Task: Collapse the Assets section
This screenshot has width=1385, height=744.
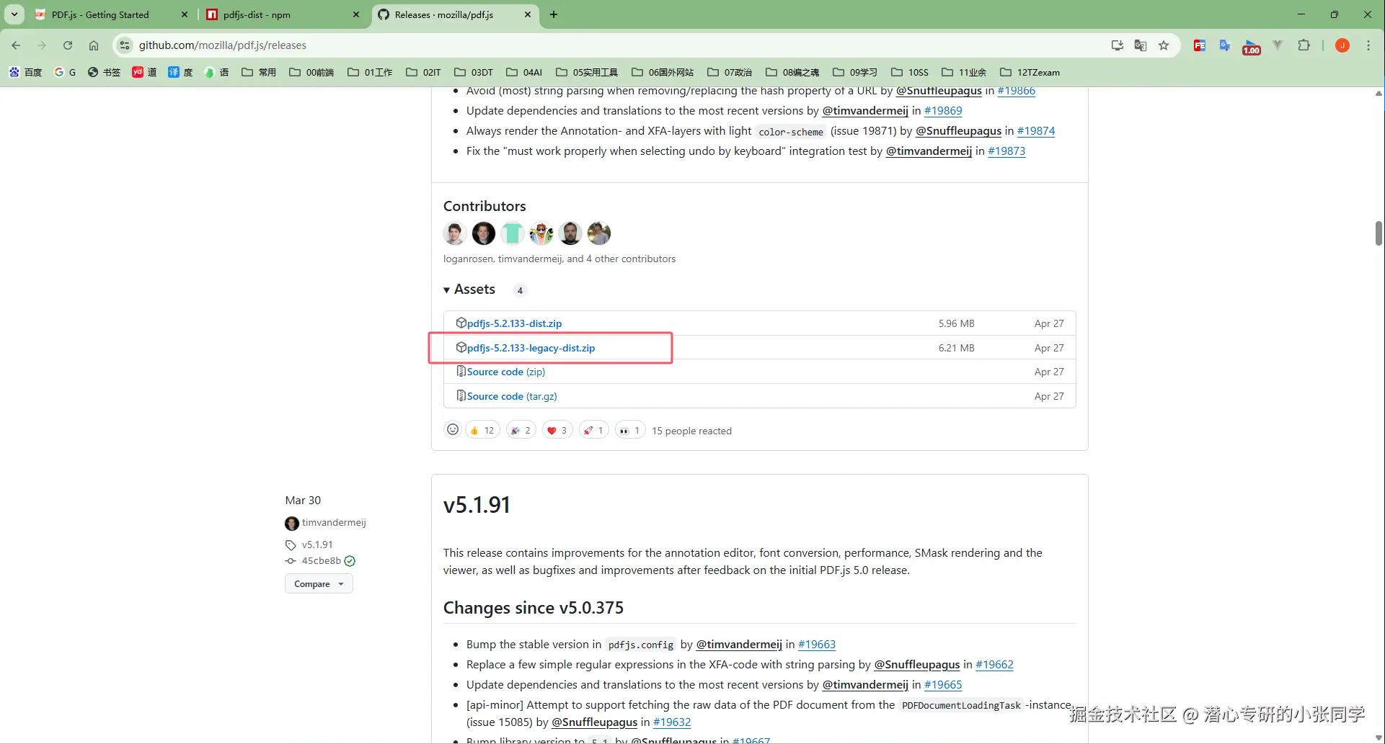Action: (x=470, y=290)
